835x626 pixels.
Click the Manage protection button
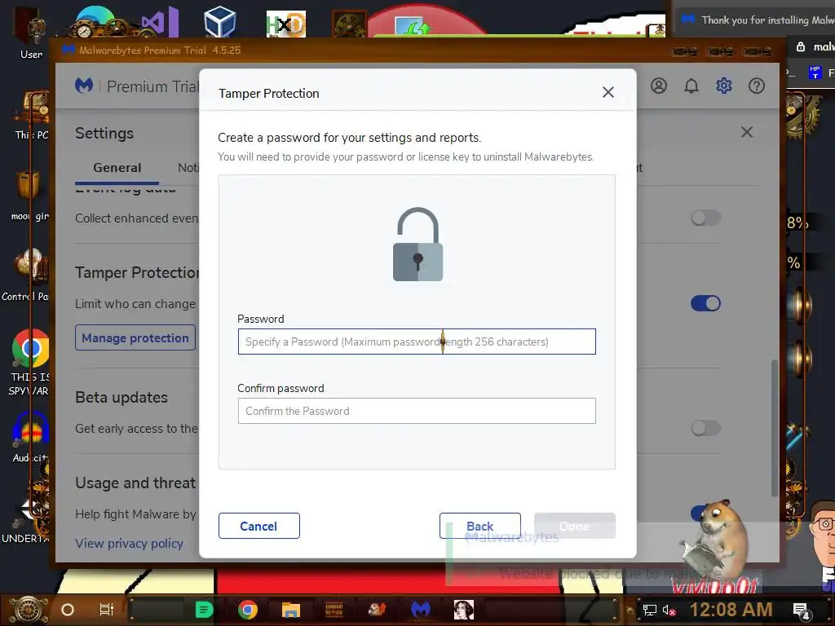(135, 338)
